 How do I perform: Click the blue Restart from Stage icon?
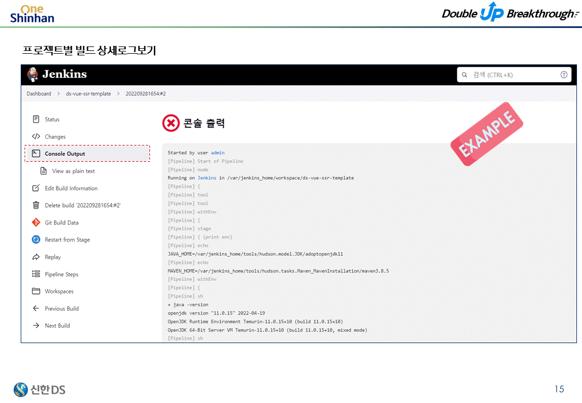coord(36,240)
